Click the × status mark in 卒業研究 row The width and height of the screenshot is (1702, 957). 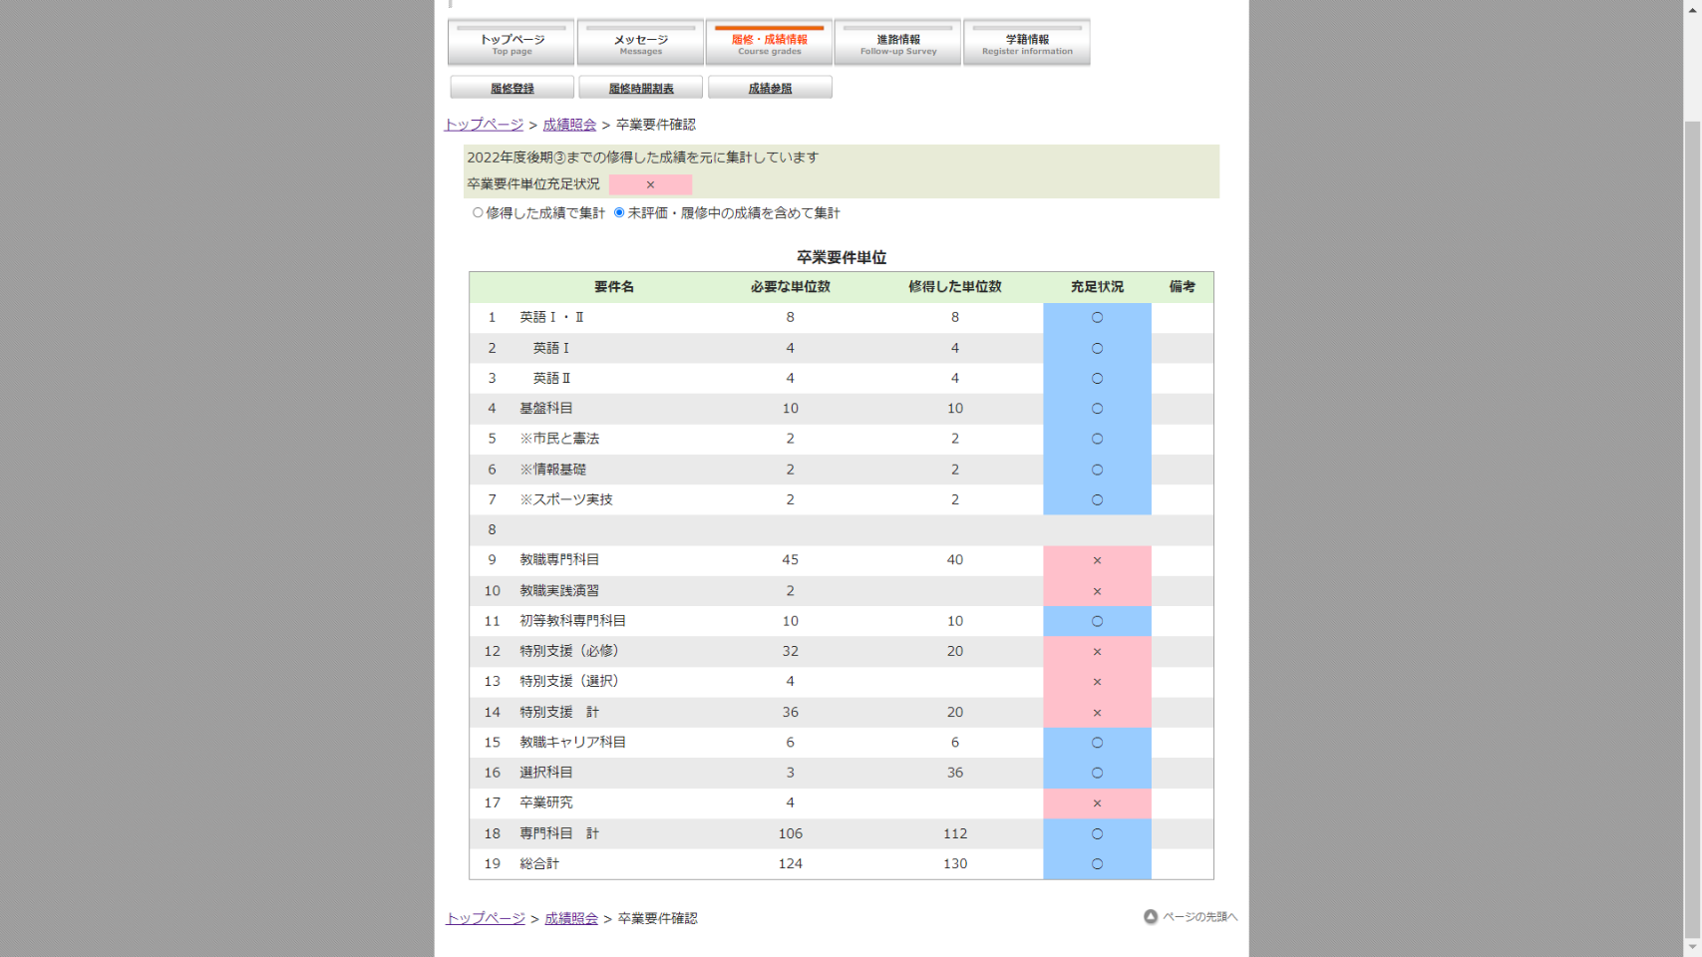pyautogui.click(x=1097, y=803)
